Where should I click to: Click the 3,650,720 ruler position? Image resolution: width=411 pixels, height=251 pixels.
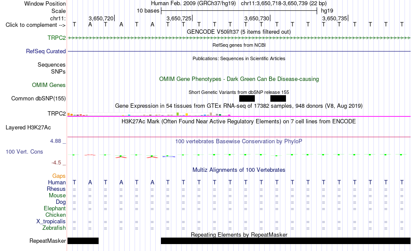[101, 18]
